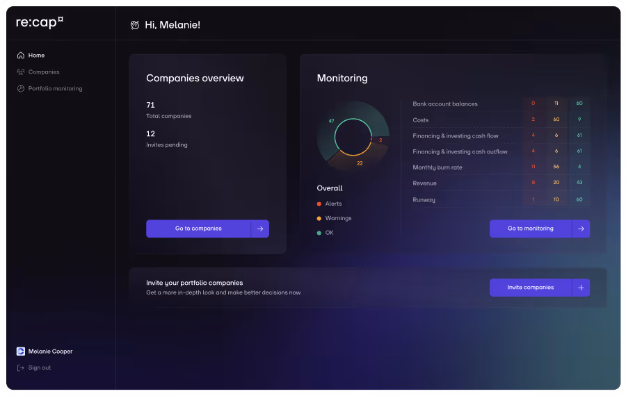Image resolution: width=626 pixels, height=396 pixels.
Task: Click Monthly burn rate alerts value 11
Action: 533,167
